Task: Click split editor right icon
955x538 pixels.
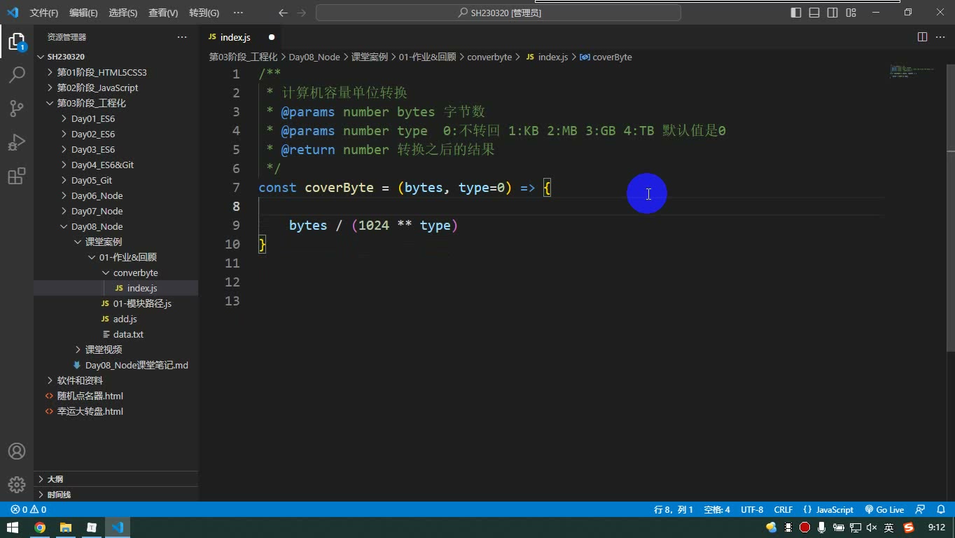Action: tap(922, 37)
